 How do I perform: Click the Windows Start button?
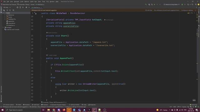(x=2, y=110)
